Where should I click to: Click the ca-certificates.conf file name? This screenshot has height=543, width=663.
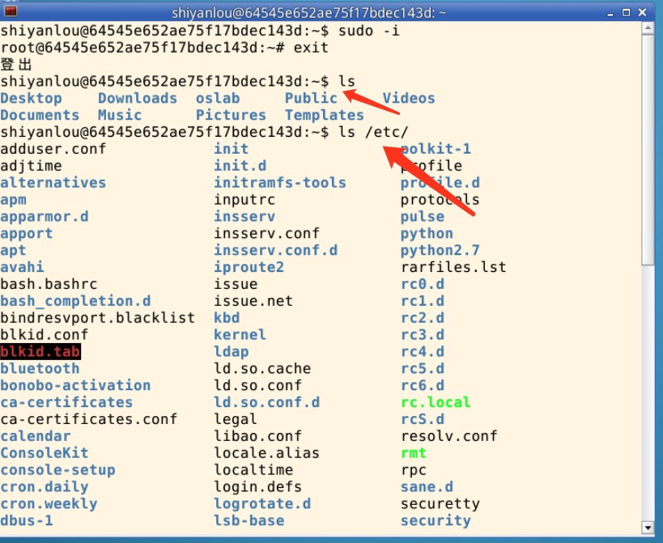pyautogui.click(x=88, y=419)
